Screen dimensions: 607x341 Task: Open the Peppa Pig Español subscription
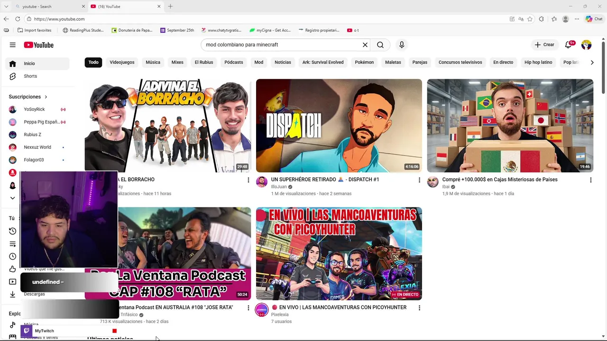point(37,122)
